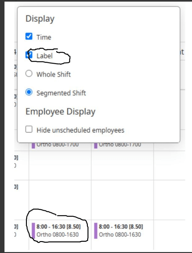Uncheck the Time display checkbox
This screenshot has height=253, width=192.
[x=29, y=36]
